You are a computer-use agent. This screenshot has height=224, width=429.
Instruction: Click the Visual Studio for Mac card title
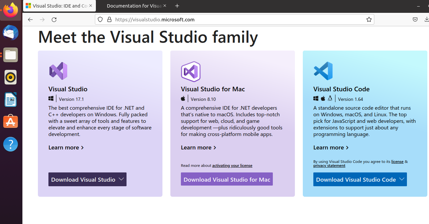pos(213,89)
